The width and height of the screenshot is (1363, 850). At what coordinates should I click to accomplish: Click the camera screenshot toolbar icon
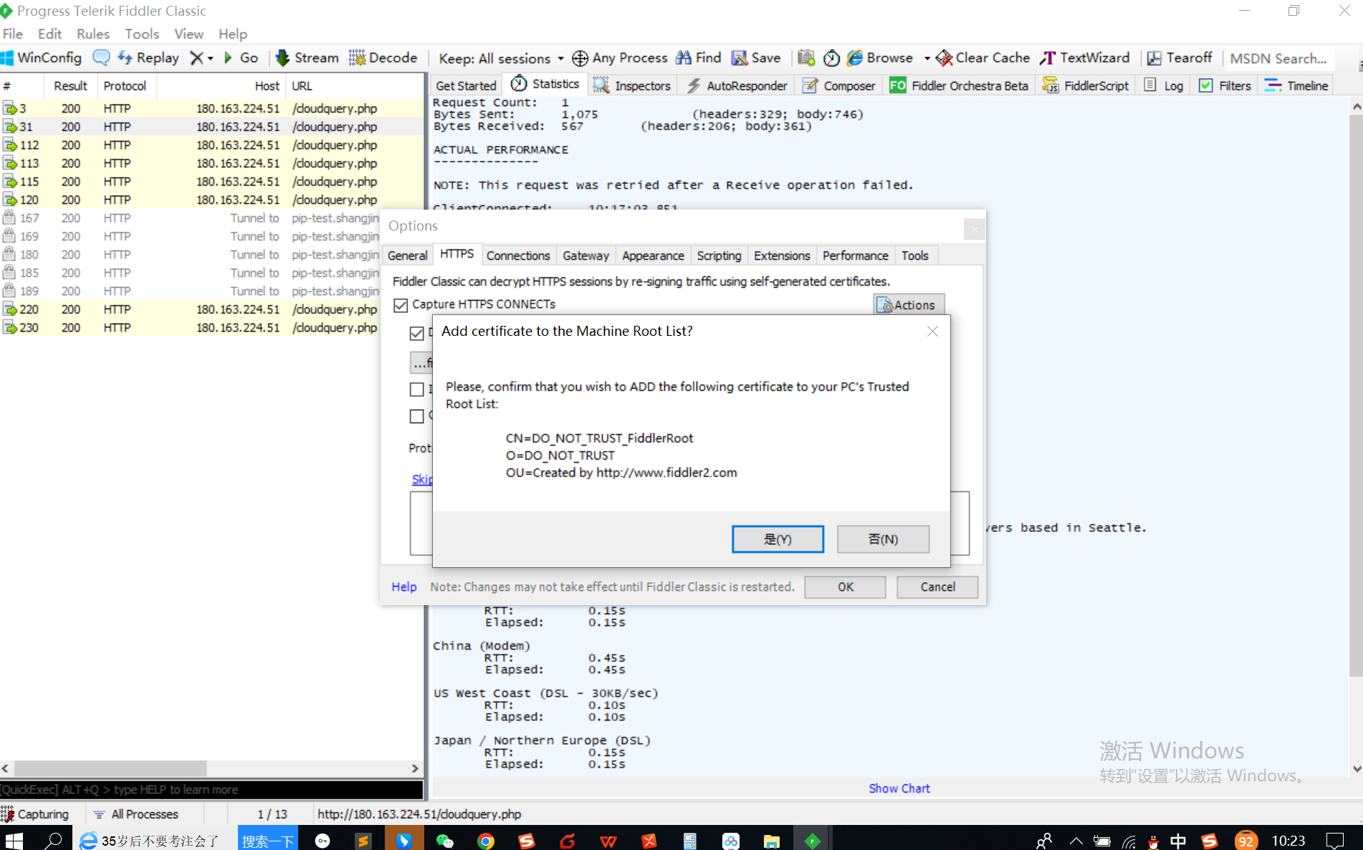pyautogui.click(x=806, y=58)
